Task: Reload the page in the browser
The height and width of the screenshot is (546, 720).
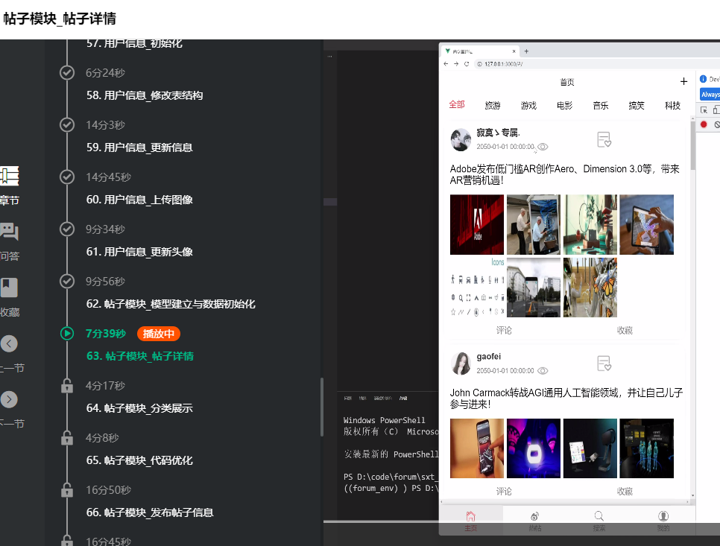Action: pos(467,64)
